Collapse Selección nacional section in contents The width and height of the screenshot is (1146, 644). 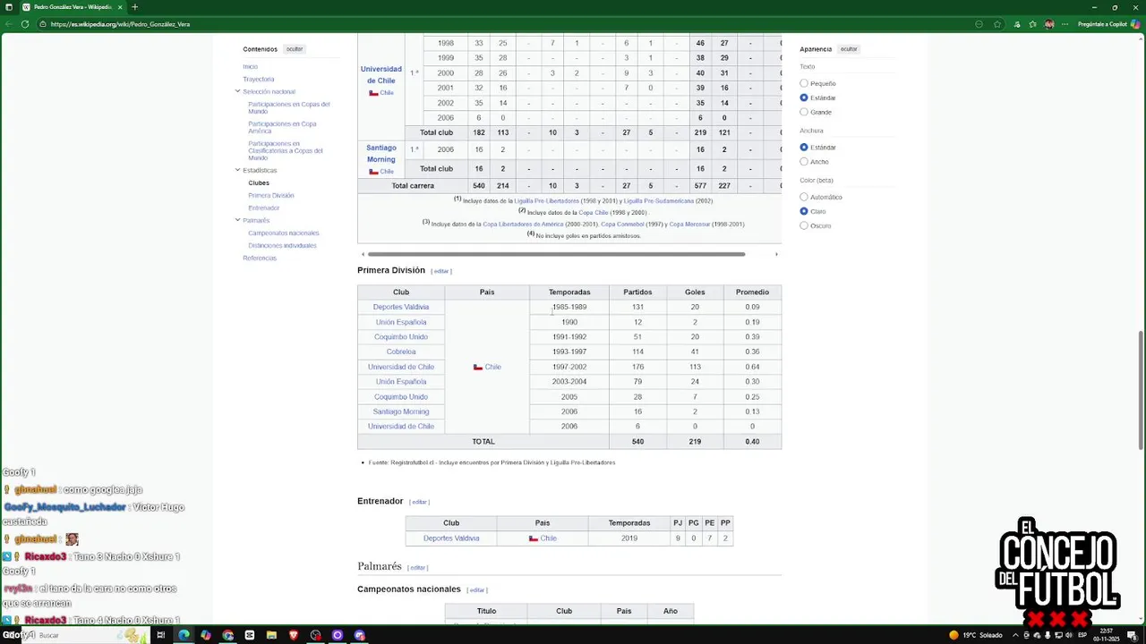(238, 91)
